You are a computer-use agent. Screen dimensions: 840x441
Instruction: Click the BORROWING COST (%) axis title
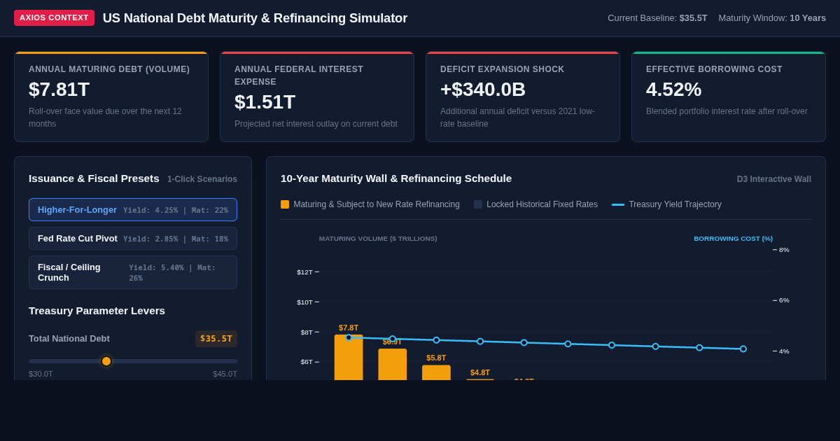coord(734,239)
